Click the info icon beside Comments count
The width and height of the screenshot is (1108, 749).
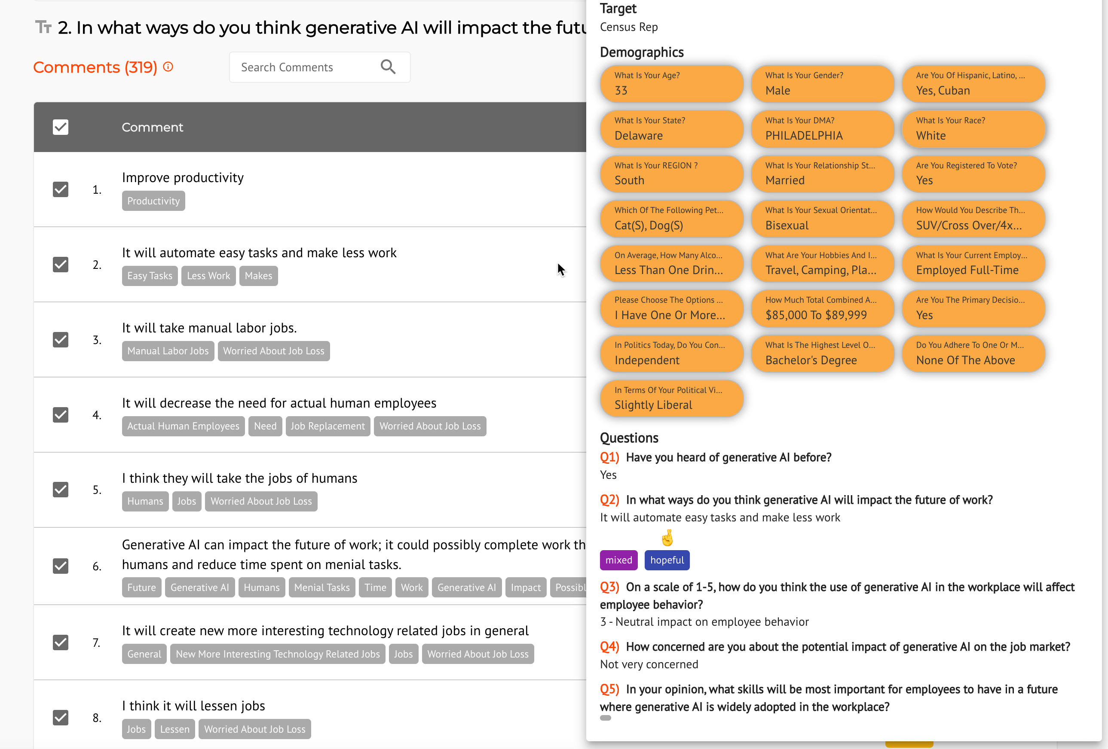[168, 67]
